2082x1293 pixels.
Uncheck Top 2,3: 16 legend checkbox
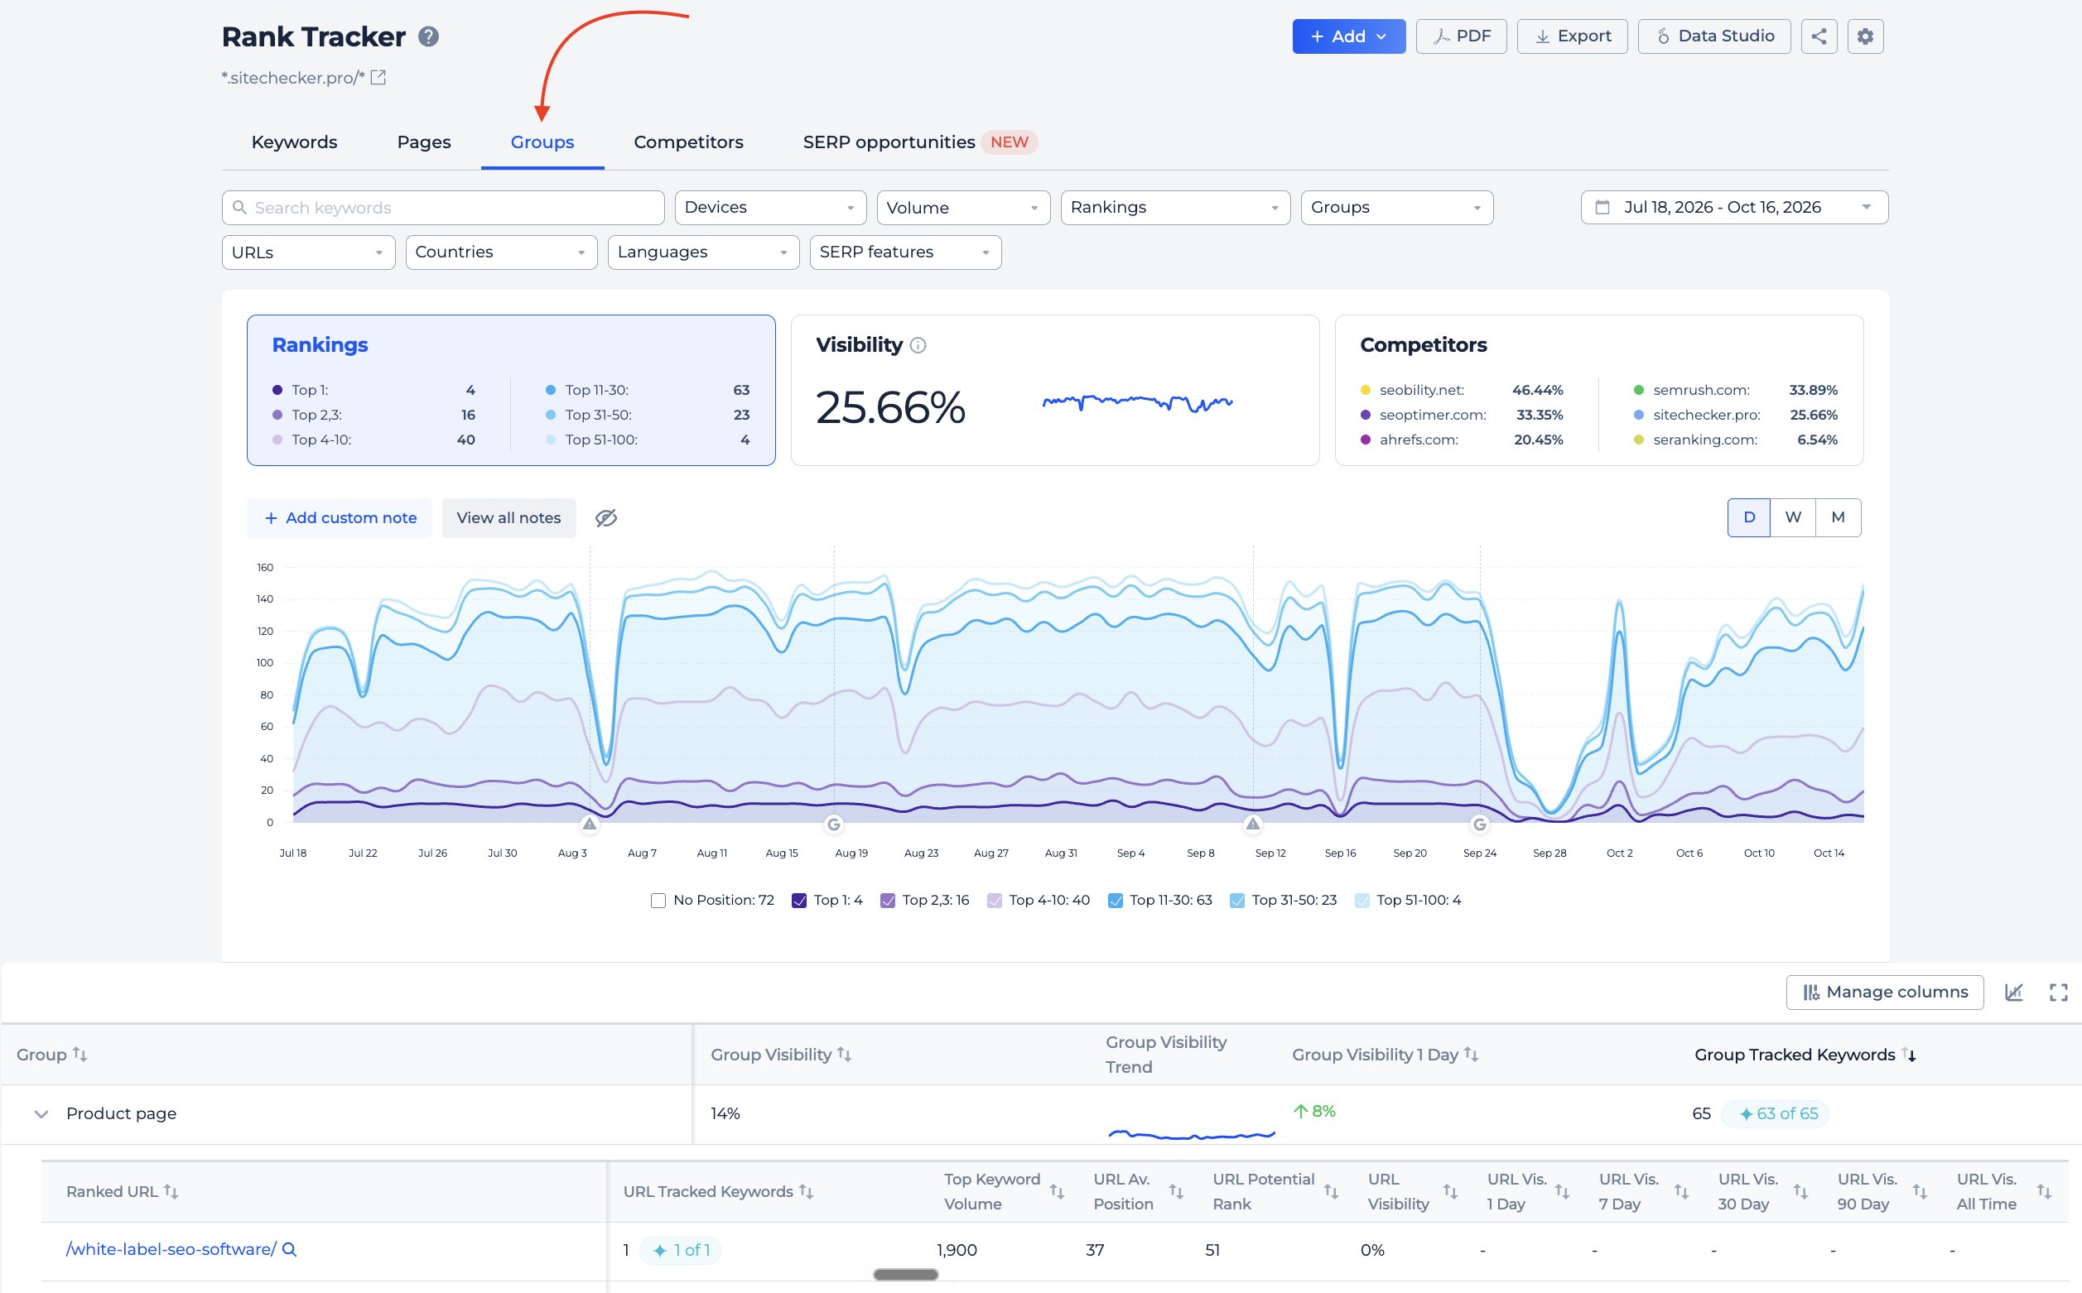888,901
